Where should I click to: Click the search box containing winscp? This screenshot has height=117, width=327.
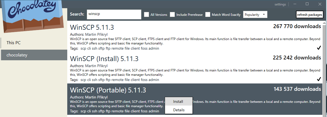114,14
